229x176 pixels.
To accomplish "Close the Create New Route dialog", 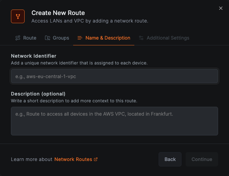I will pos(220,9).
